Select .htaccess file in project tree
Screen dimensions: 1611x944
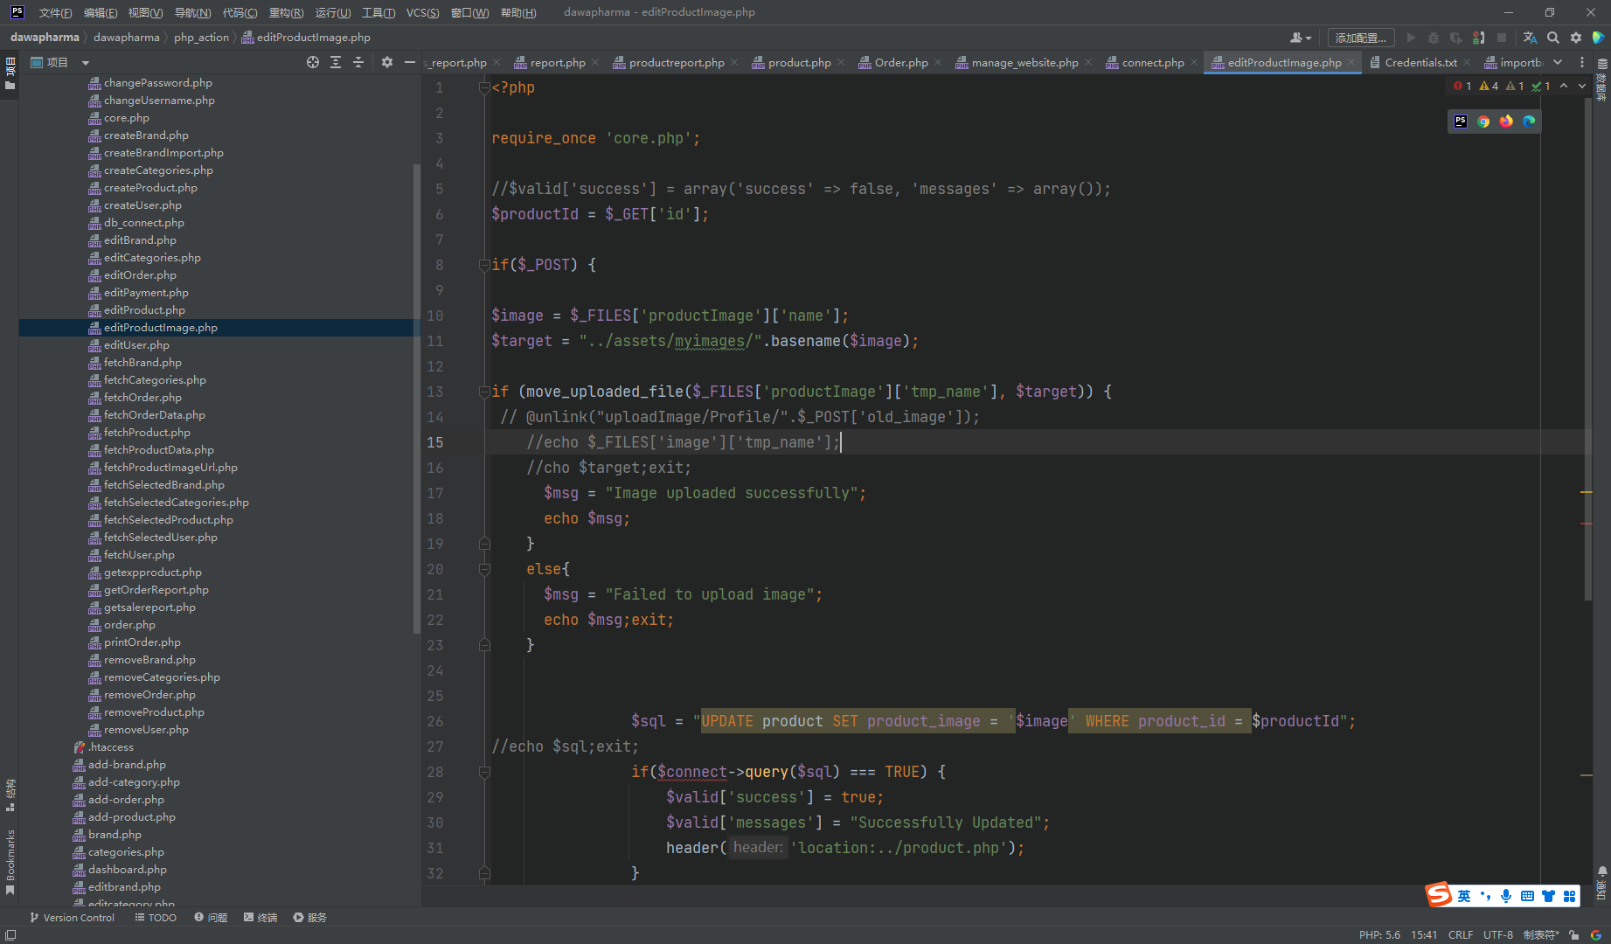tap(110, 747)
